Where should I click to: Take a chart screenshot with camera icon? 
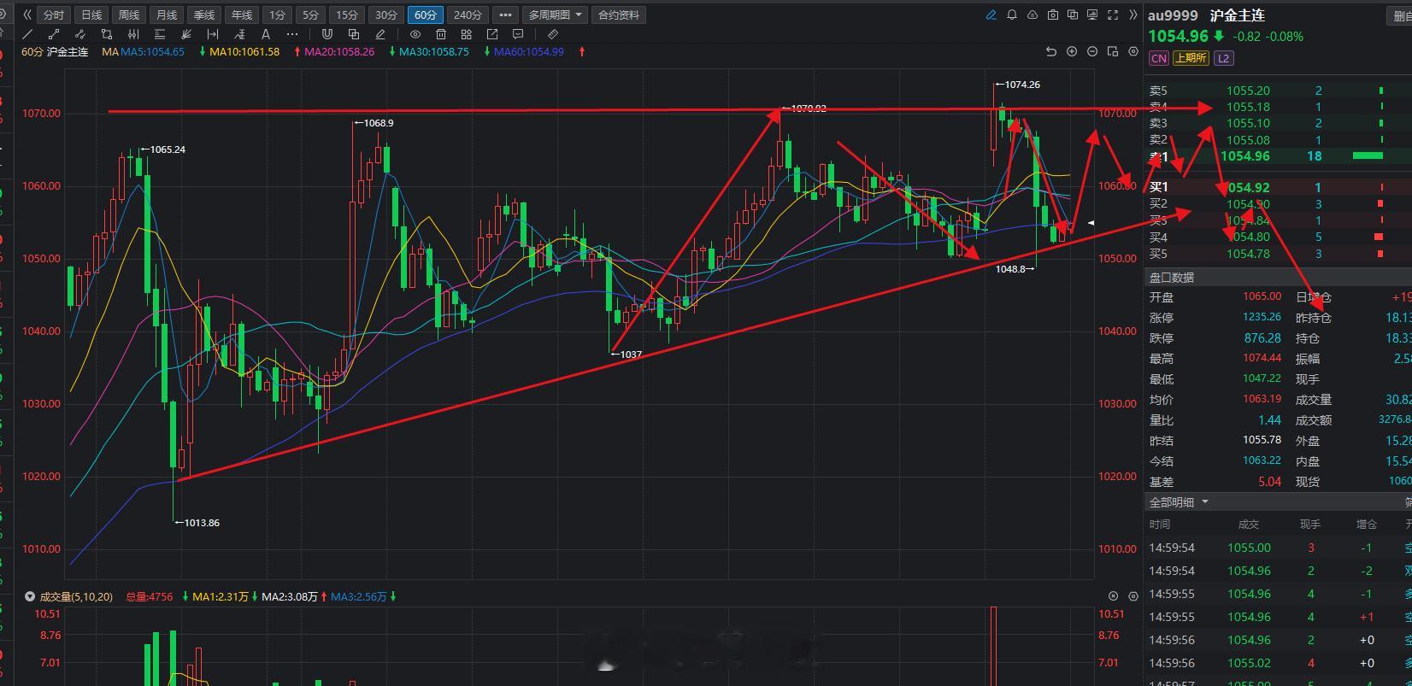coord(1053,15)
